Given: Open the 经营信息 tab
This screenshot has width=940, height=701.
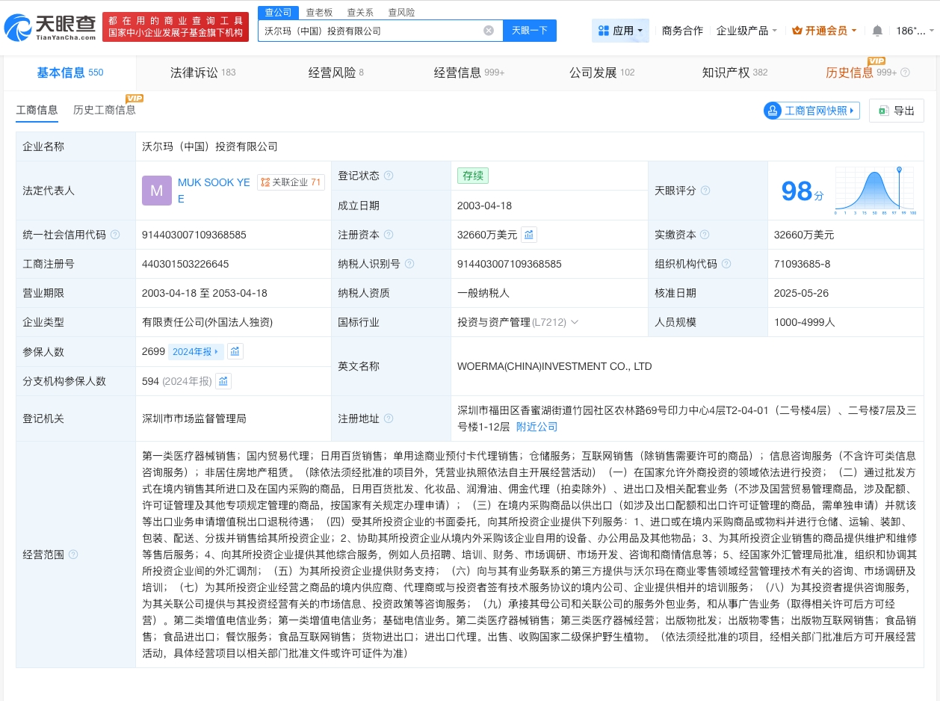Looking at the screenshot, I should (469, 72).
